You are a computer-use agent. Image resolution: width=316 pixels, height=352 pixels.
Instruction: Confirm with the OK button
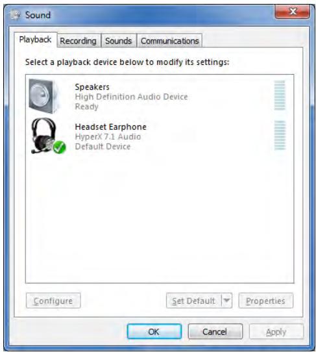coord(154,331)
